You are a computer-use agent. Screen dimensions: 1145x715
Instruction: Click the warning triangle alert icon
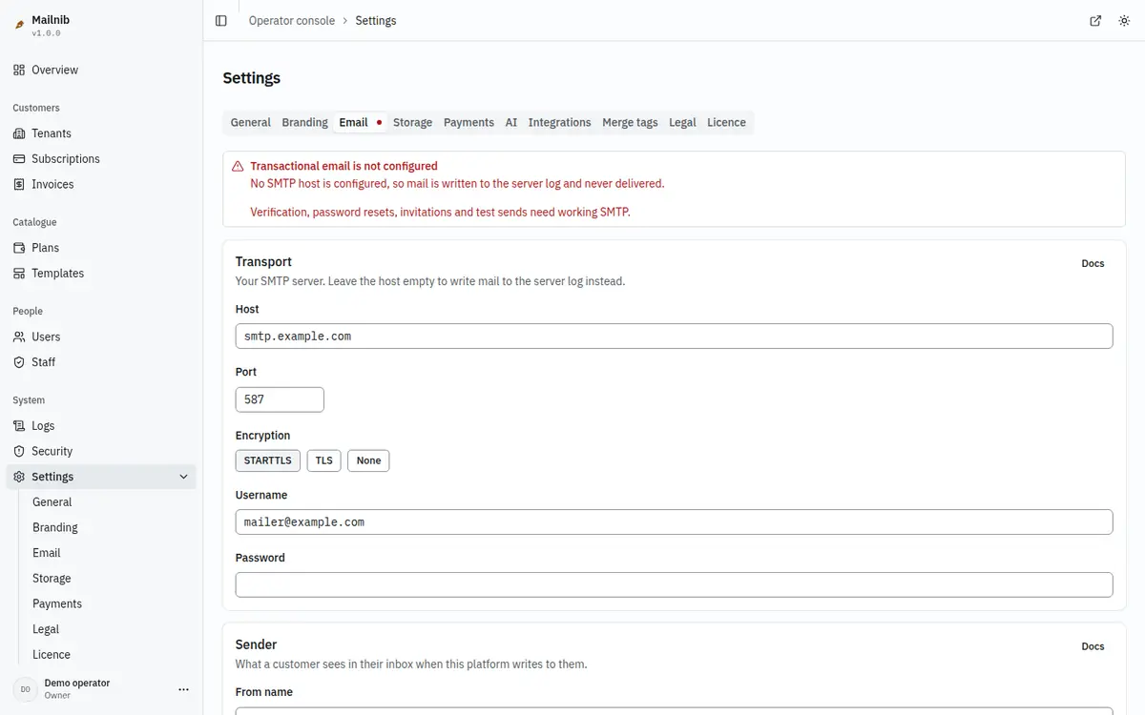pos(238,166)
